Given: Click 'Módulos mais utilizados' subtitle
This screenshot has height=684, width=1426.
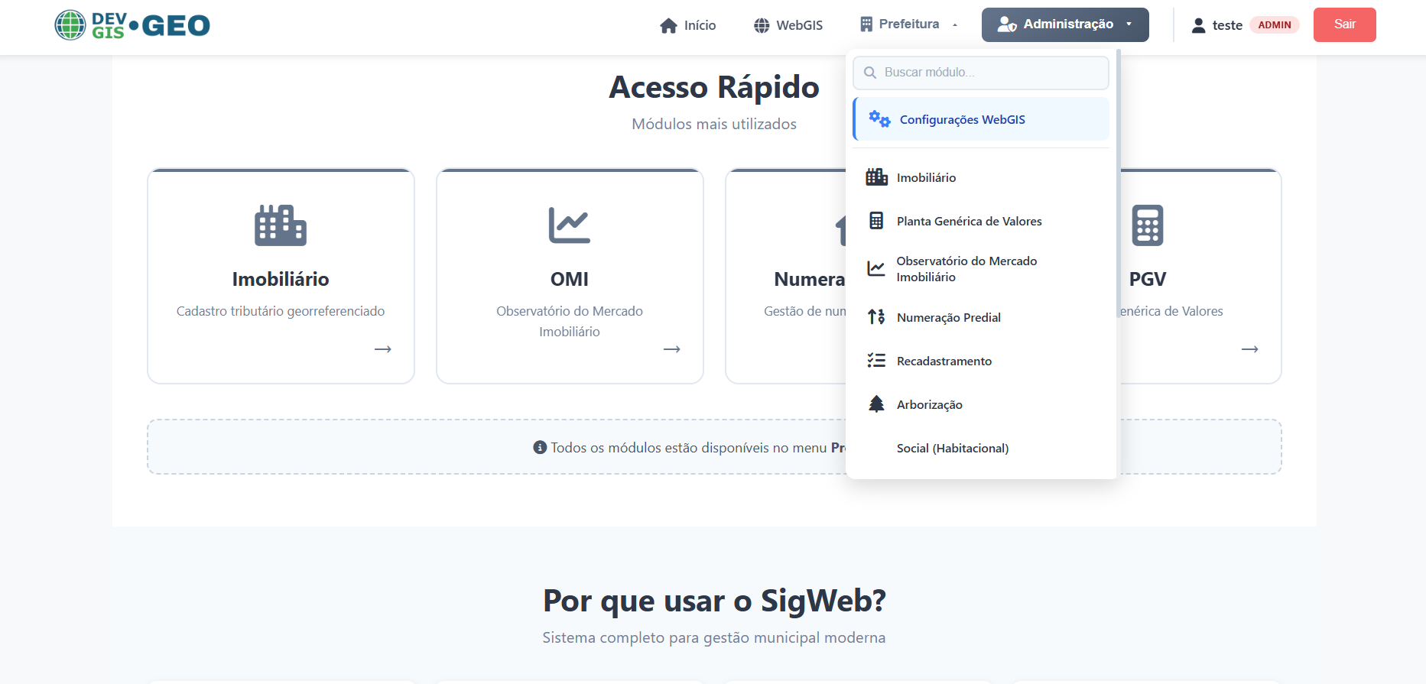Looking at the screenshot, I should (x=714, y=124).
